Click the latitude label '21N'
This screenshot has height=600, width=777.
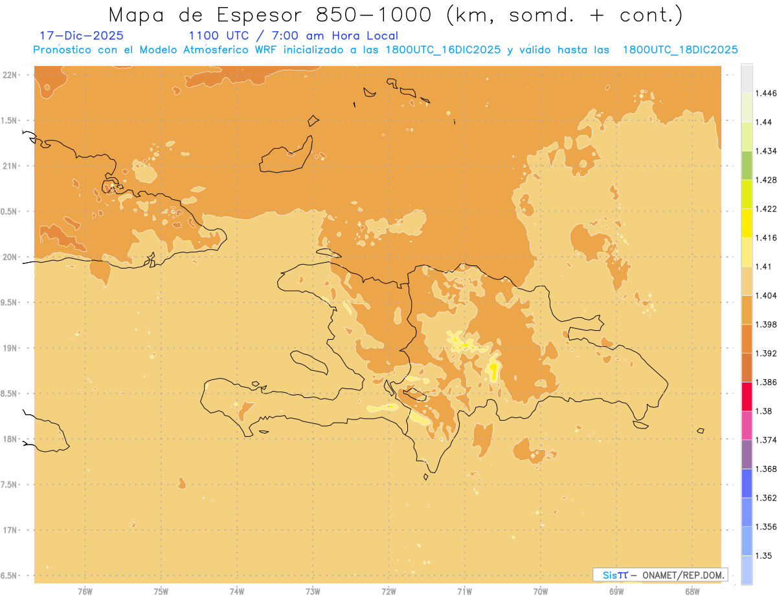click(x=11, y=166)
